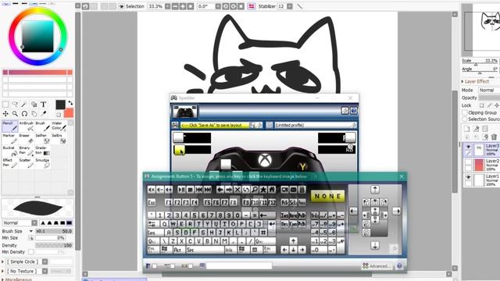The width and height of the screenshot is (500, 281).
Task: Open the zoom percentage 33.3% field
Action: [x=155, y=6]
